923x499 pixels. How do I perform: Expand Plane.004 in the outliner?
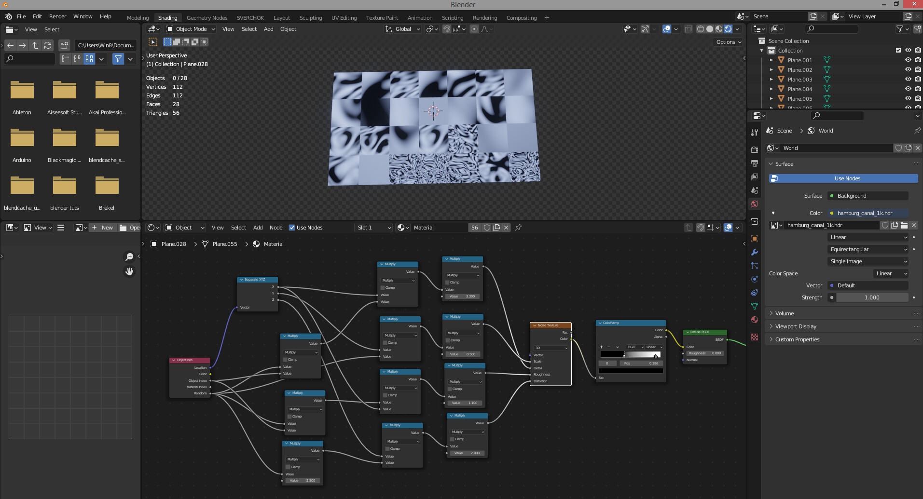click(771, 89)
